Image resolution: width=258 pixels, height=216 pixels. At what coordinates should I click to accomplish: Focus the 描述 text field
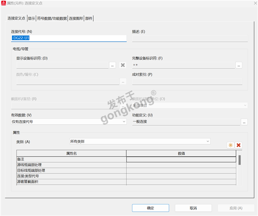click(189, 38)
